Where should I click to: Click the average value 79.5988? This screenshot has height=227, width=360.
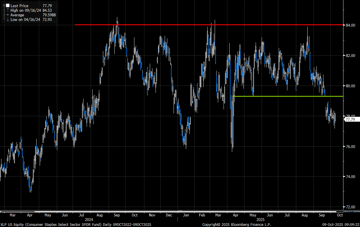click(x=49, y=15)
